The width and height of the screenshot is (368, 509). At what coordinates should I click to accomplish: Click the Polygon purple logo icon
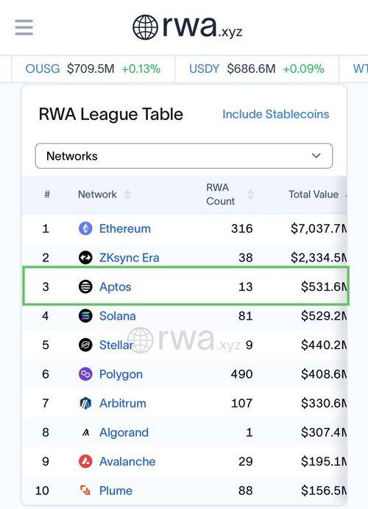coord(85,374)
